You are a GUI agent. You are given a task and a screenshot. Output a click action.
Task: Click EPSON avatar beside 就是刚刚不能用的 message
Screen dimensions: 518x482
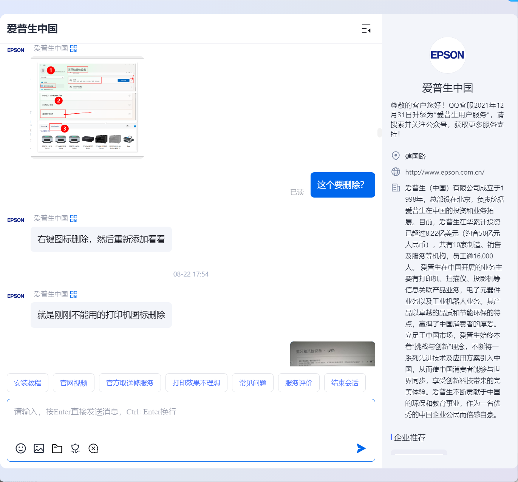(16, 296)
